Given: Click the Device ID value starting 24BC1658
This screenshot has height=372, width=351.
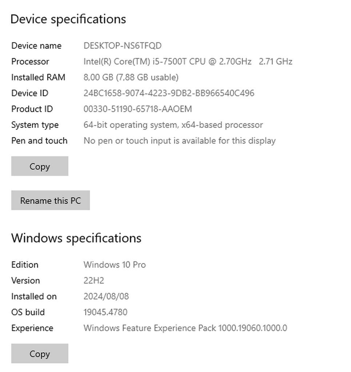Looking at the screenshot, I should coord(169,93).
